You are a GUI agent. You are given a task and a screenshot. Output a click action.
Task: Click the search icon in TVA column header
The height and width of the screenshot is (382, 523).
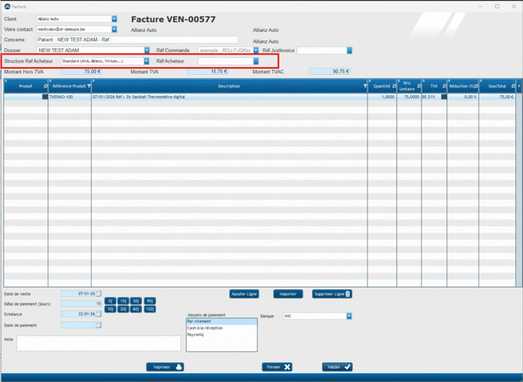(x=444, y=87)
